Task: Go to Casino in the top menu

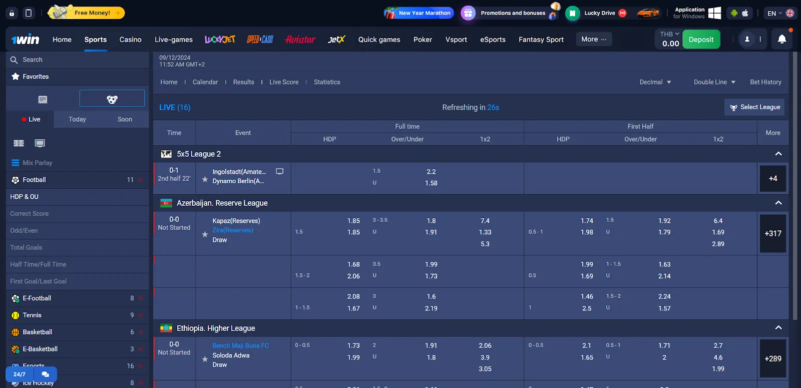Action: (130, 40)
